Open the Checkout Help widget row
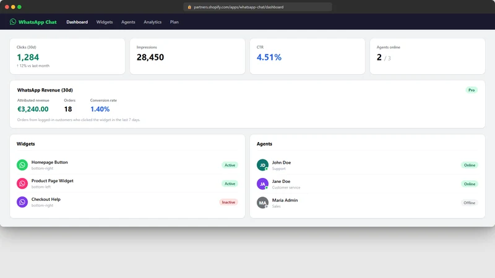The image size is (495, 278). (127, 202)
